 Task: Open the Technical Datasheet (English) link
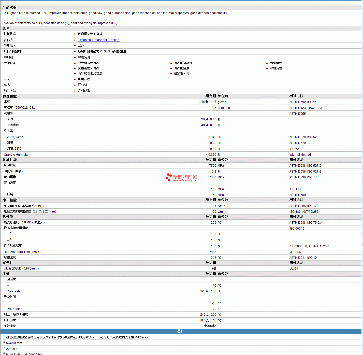pyautogui.click(x=99, y=40)
